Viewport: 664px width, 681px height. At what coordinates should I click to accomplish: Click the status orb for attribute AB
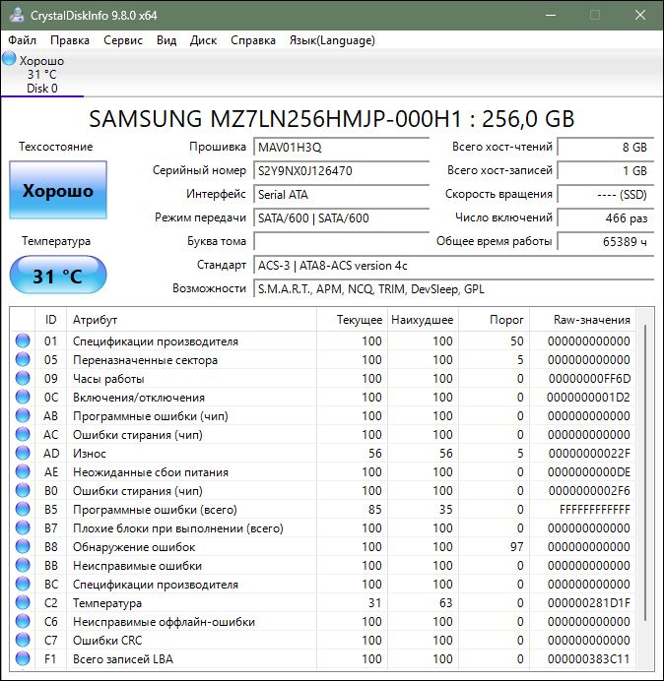[x=23, y=415]
